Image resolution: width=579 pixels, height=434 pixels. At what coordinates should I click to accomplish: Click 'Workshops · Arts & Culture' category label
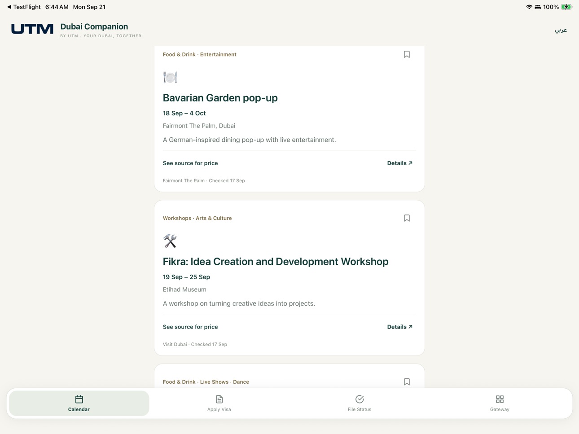tap(197, 219)
